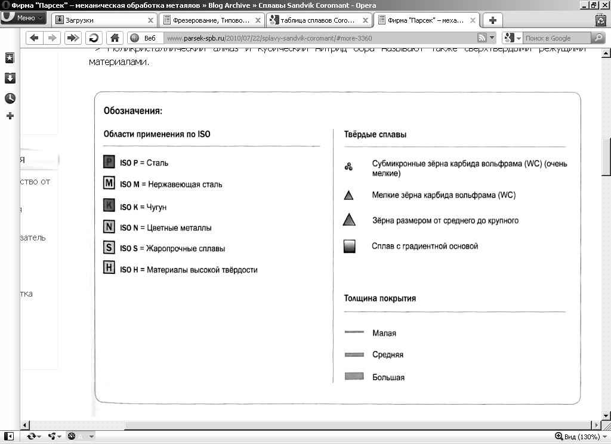The height and width of the screenshot is (444, 611).
Task: Go forward with the single arrow button
Action: point(52,38)
